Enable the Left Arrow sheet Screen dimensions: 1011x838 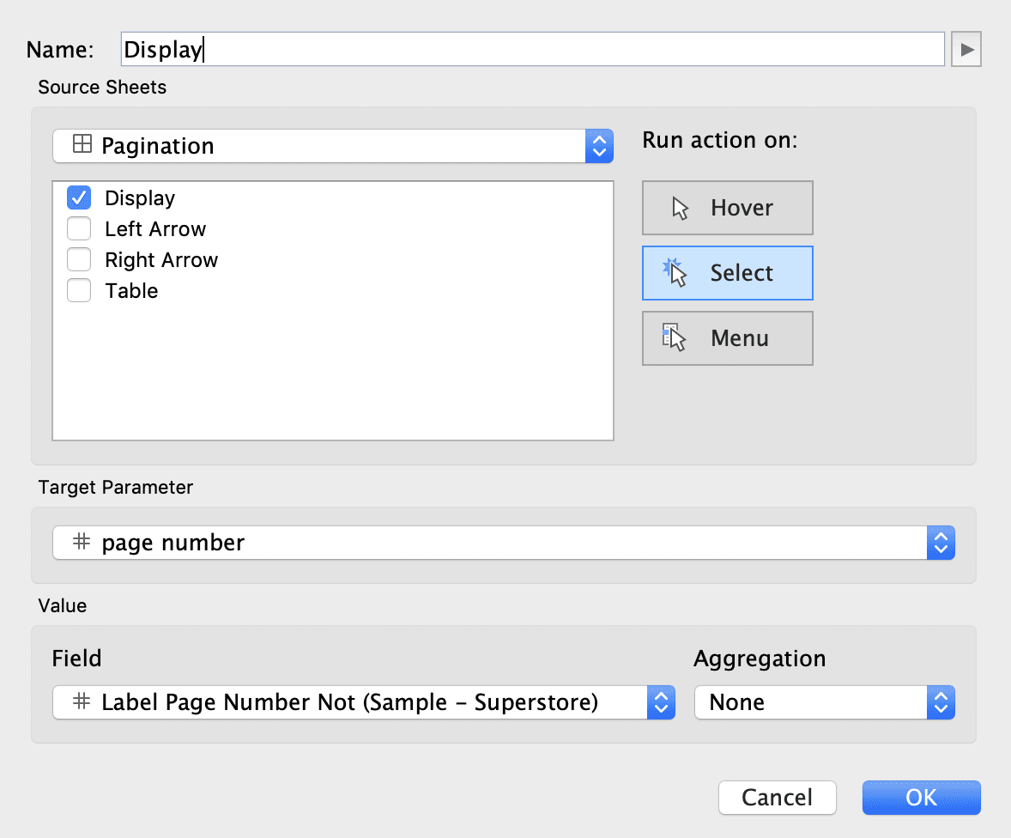79,228
